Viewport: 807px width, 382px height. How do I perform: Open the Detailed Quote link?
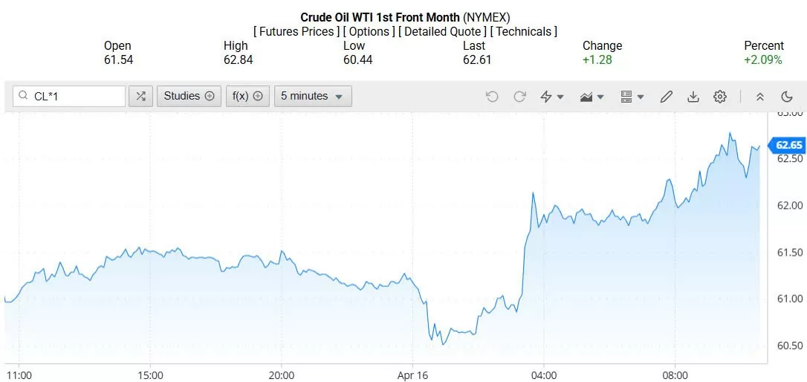tap(443, 32)
